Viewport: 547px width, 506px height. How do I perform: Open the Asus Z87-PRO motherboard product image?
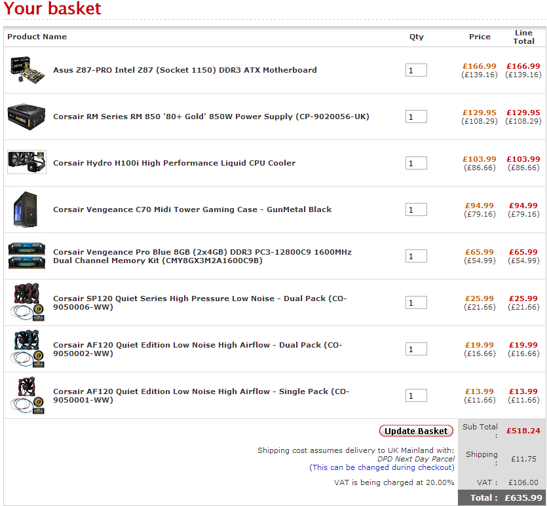[x=27, y=69]
